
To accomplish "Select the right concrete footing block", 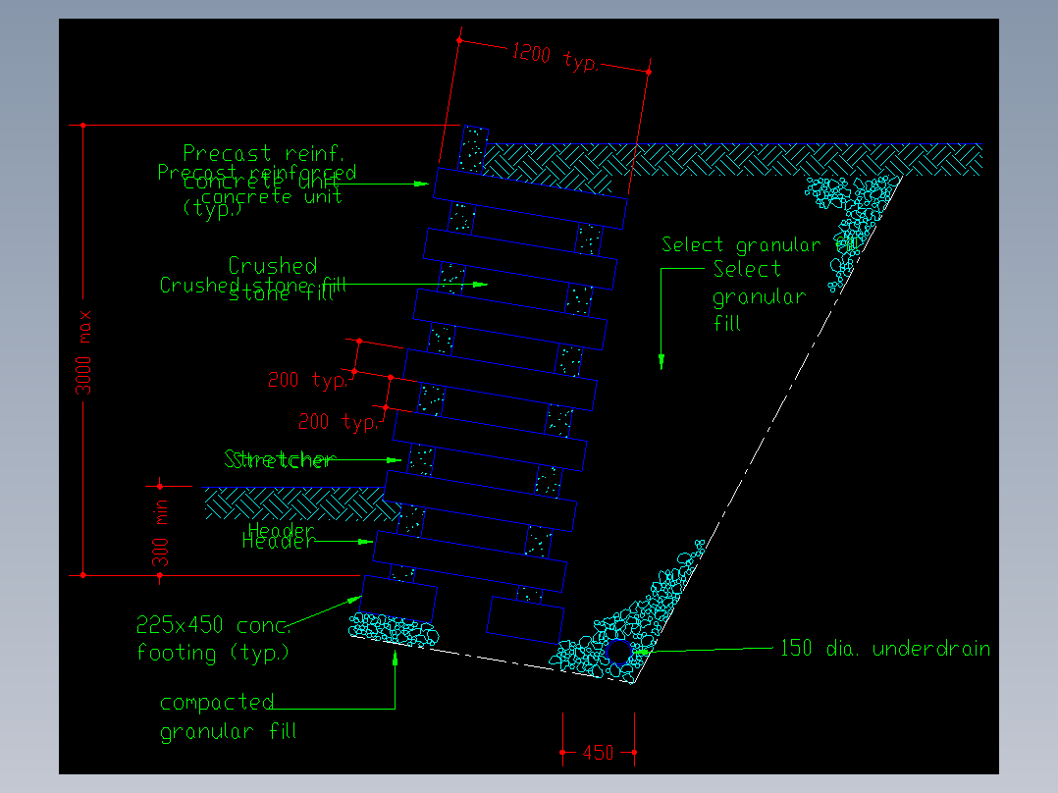I will (x=525, y=619).
